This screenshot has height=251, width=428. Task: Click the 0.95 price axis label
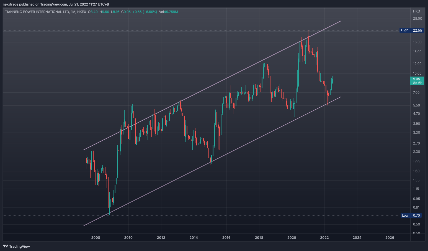click(416, 199)
